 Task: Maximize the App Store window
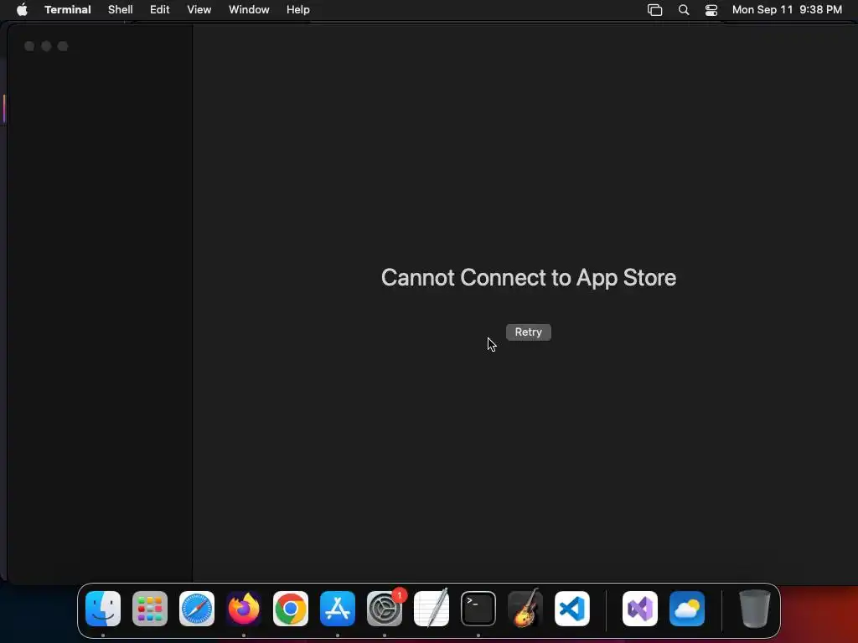[x=63, y=47]
